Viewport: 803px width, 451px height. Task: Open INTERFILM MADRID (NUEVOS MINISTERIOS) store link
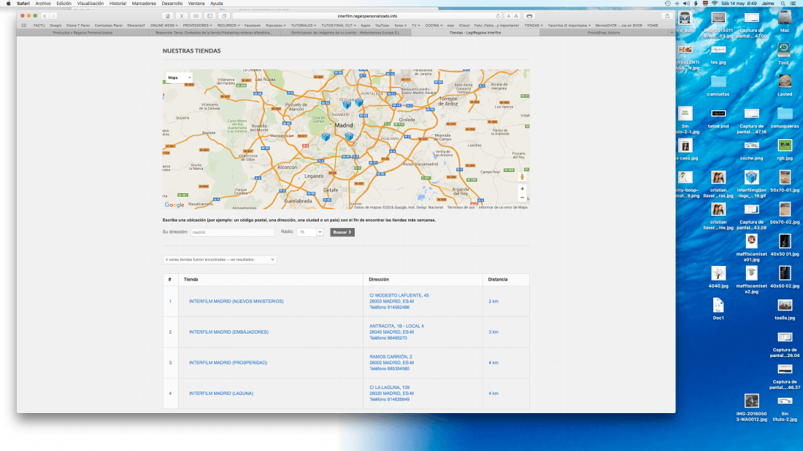236,302
